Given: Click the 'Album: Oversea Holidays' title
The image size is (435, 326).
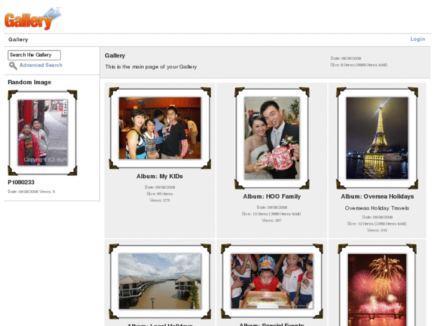Looking at the screenshot, I should pyautogui.click(x=377, y=196).
